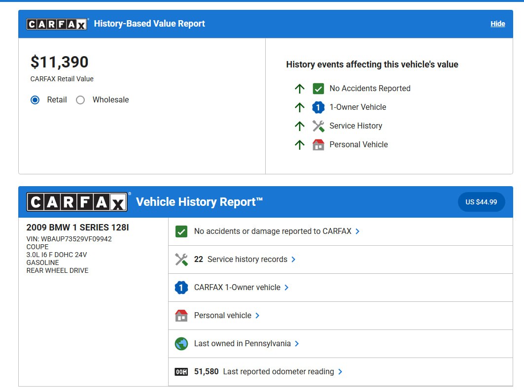
Task: Click the large CARFAX logo in Vehicle History Report header
Action: tap(77, 202)
